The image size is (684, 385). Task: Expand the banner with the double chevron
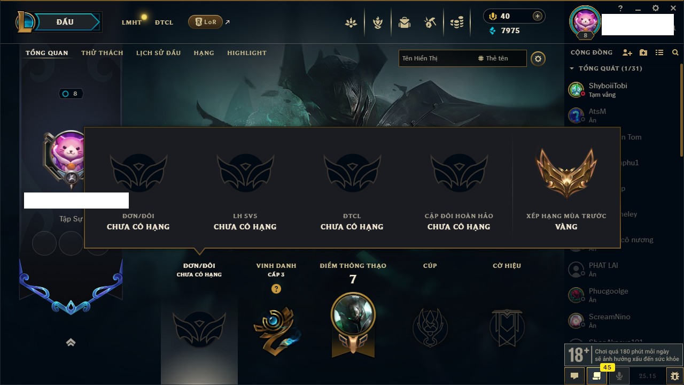coord(71,342)
